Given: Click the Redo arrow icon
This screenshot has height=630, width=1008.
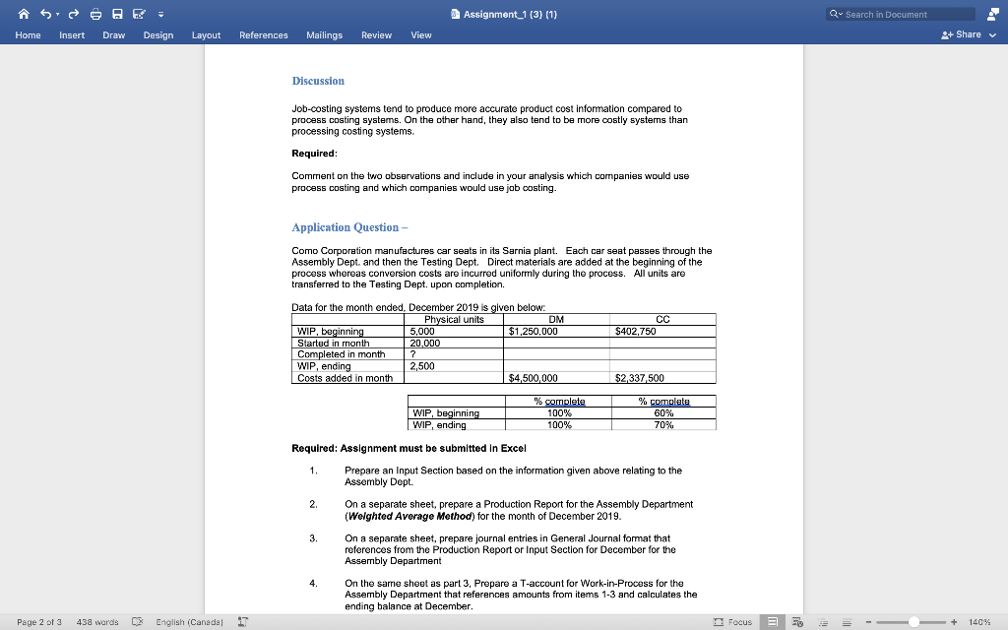Looking at the screenshot, I should click(74, 14).
